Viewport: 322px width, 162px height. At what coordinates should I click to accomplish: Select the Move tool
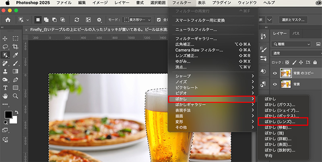(x=5, y=38)
